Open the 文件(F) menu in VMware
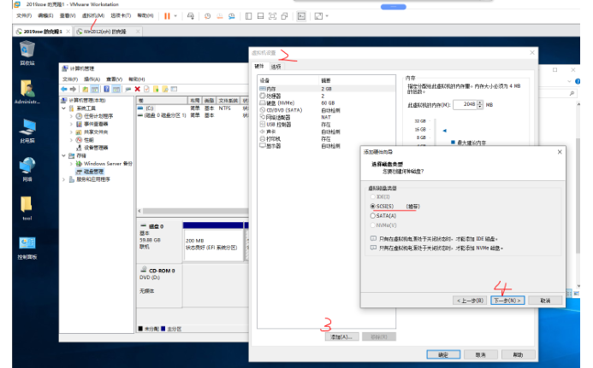The height and width of the screenshot is (368, 593). (x=24, y=15)
